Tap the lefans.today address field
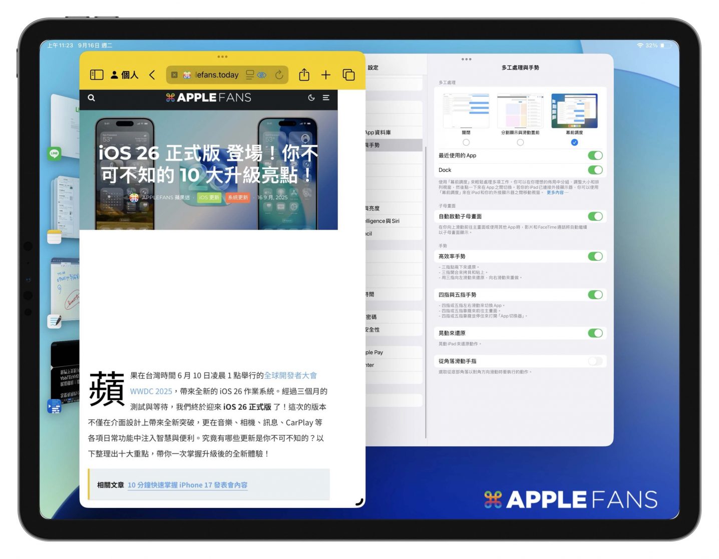719x559 pixels. tap(217, 75)
